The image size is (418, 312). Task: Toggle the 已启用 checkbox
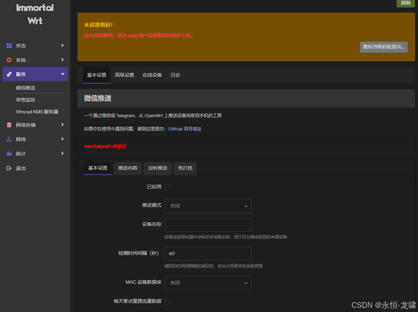coord(167,187)
